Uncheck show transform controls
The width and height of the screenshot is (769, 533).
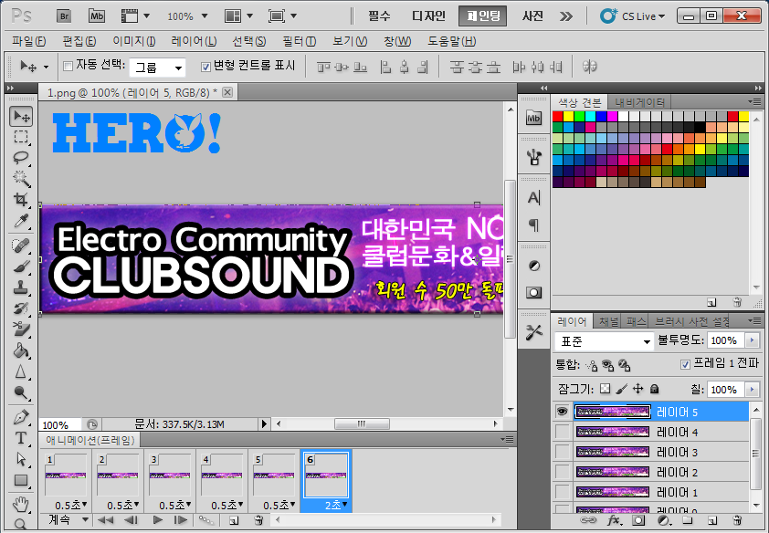tap(206, 66)
